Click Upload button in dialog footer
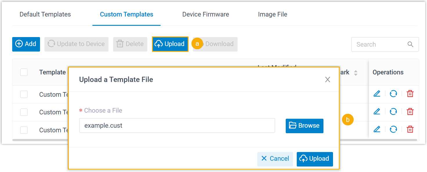The height and width of the screenshot is (172, 427). pyautogui.click(x=315, y=159)
